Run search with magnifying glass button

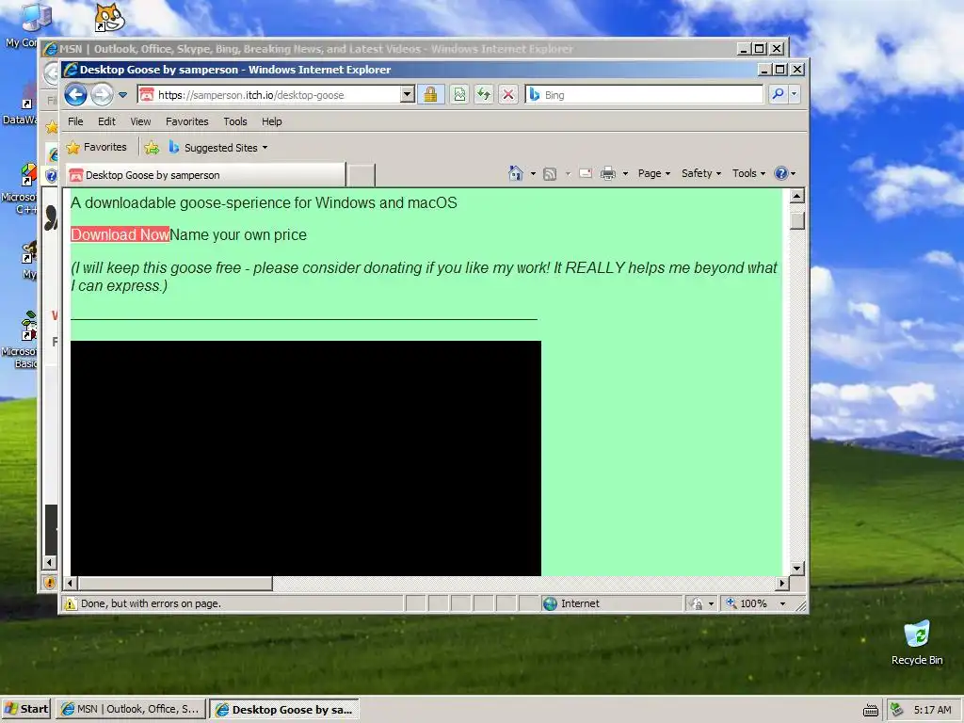778,95
